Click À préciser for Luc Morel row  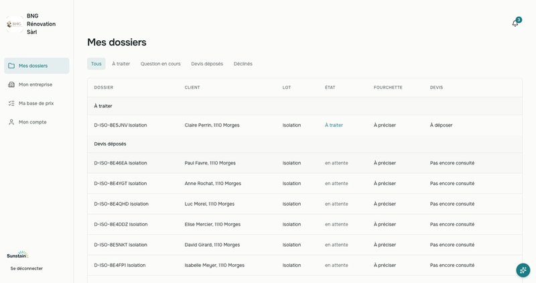(385, 204)
